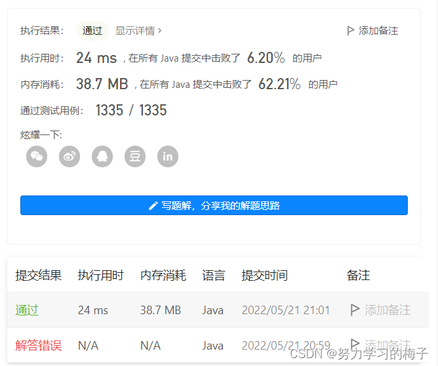Share result via QQ penguin icon
Screen dimensions: 438x366
102,157
